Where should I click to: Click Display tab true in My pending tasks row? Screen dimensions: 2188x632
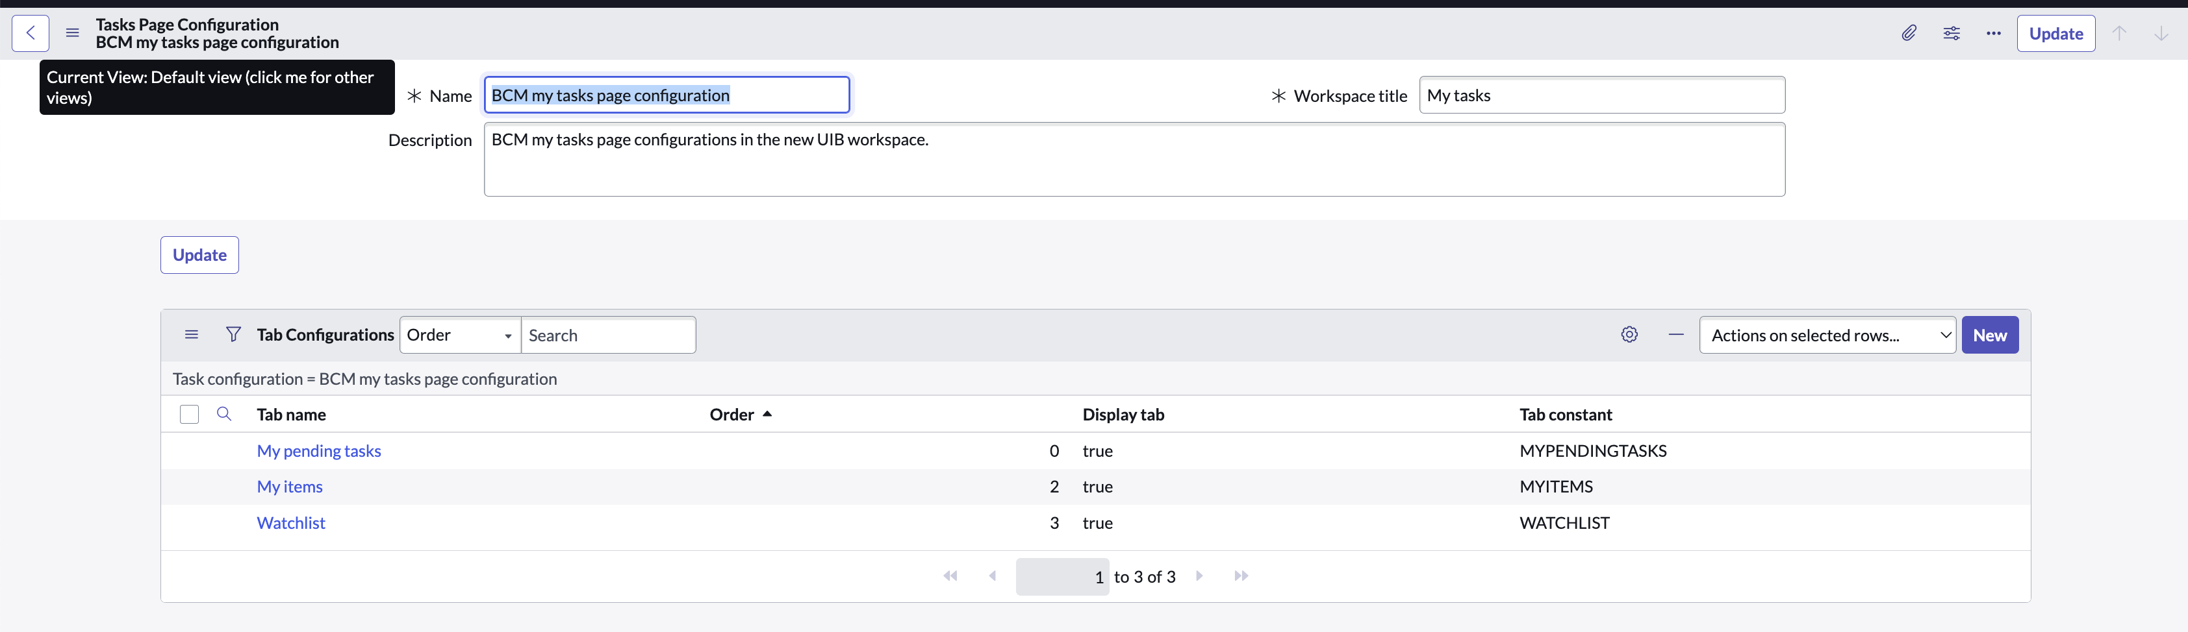1097,450
